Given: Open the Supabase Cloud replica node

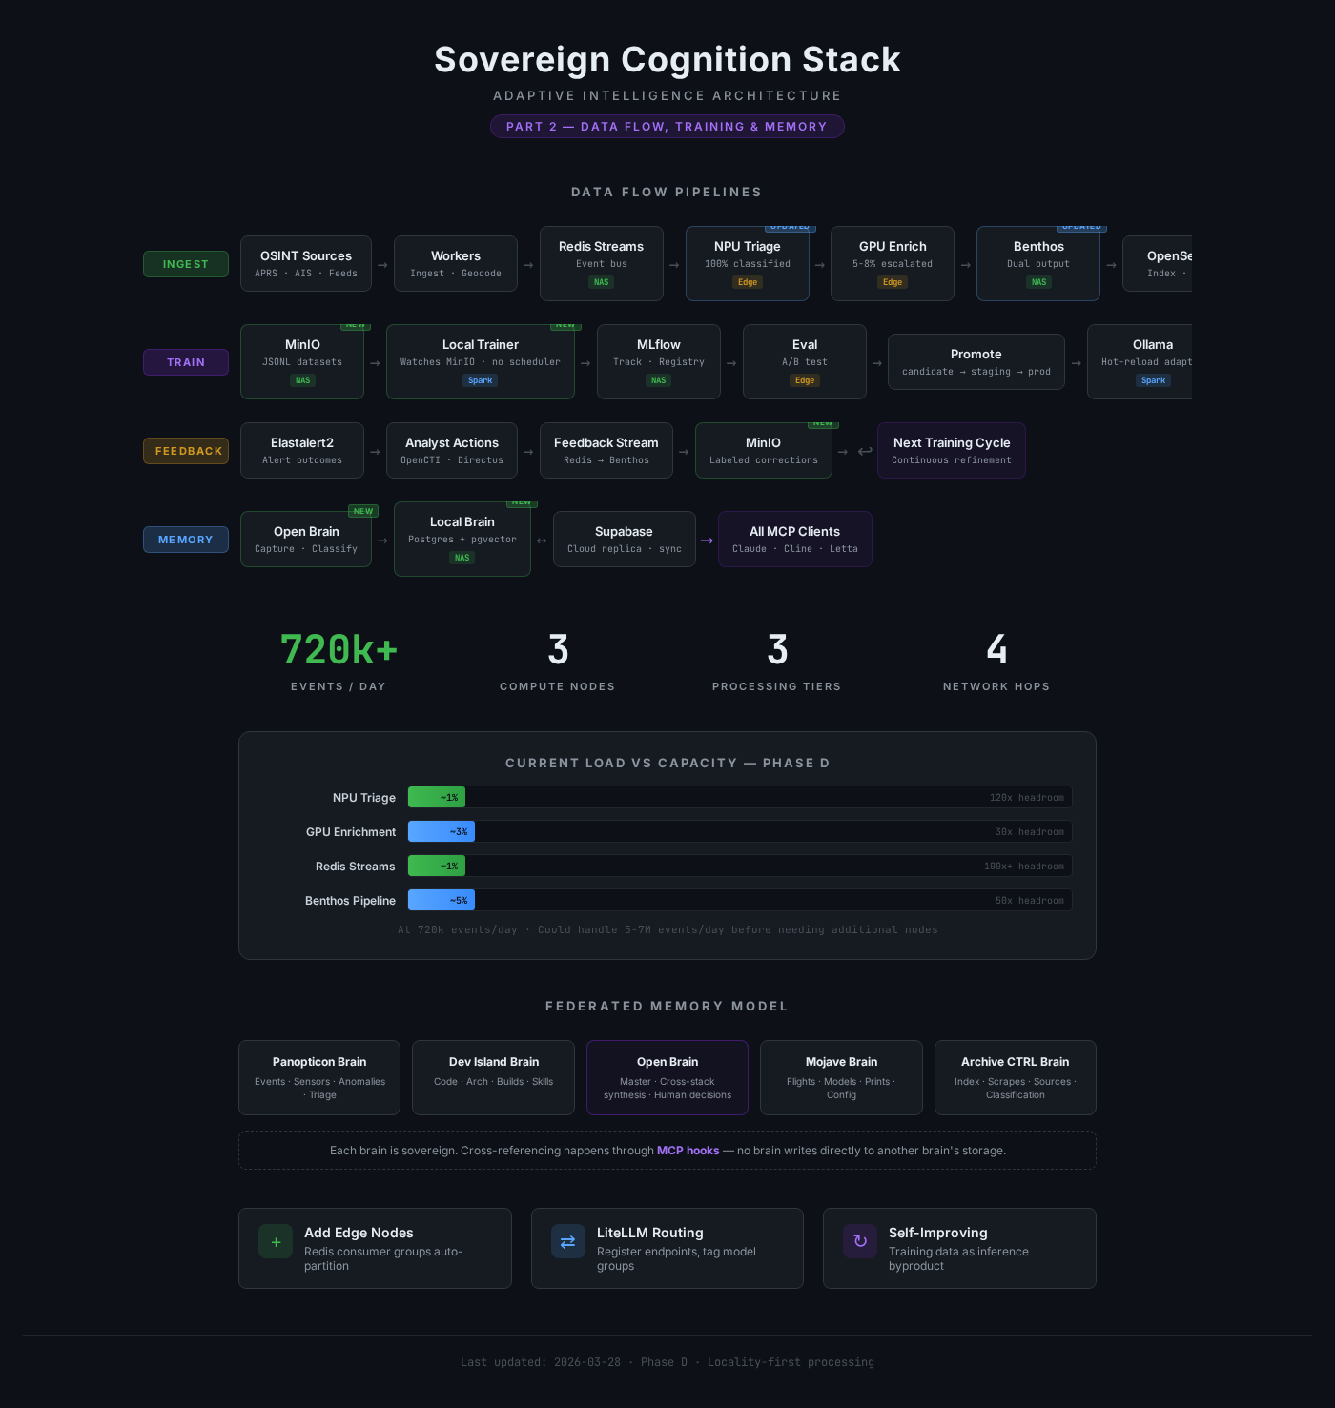Looking at the screenshot, I should click(x=625, y=540).
